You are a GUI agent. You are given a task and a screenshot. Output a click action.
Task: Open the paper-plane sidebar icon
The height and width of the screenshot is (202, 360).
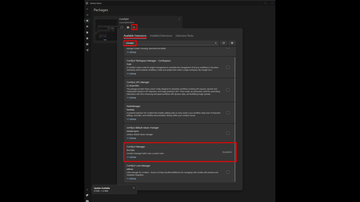pyautogui.click(x=87, y=50)
